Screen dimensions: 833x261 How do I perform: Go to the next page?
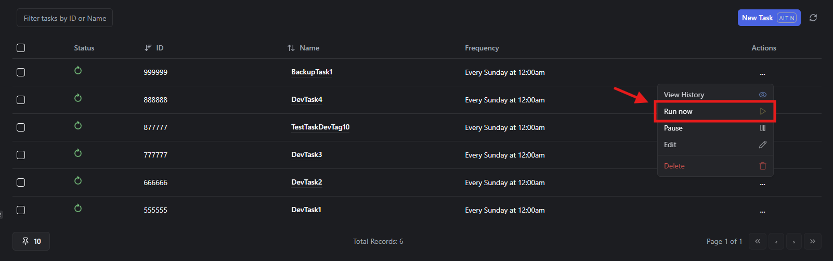[x=794, y=241]
